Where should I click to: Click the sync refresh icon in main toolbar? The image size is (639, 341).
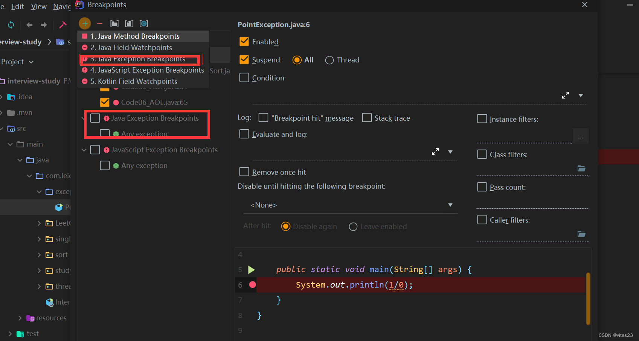click(x=11, y=25)
